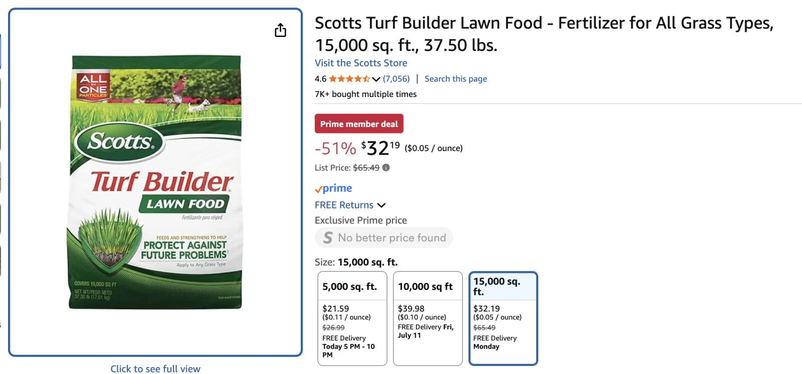Click the orange star rating icons

click(349, 79)
